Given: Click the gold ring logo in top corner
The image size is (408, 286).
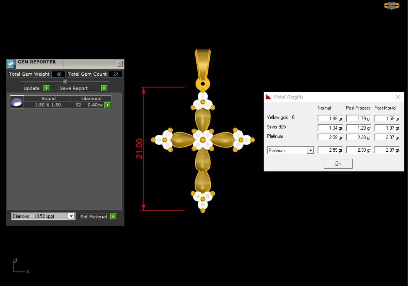Looking at the screenshot, I should pyautogui.click(x=392, y=6).
